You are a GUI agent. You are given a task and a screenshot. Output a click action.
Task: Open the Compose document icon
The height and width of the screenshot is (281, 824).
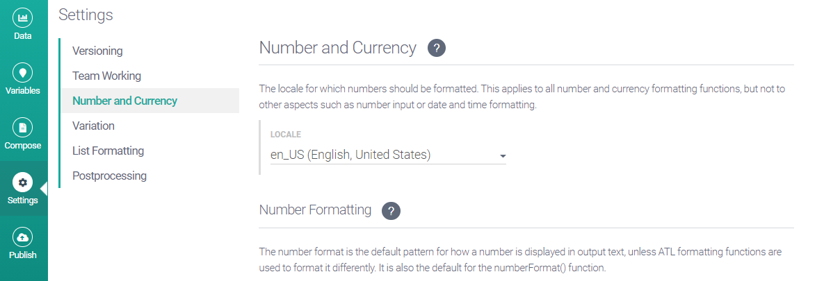pyautogui.click(x=23, y=128)
